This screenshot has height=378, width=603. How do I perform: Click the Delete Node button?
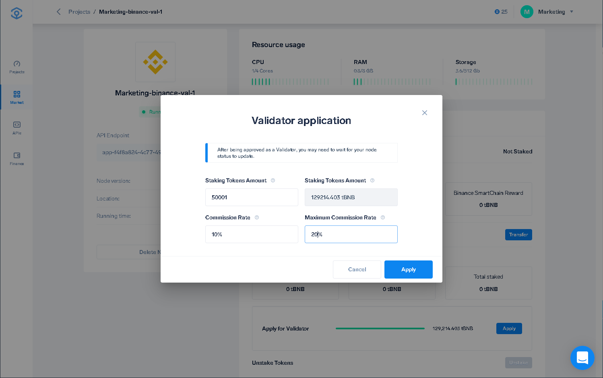coord(129,252)
